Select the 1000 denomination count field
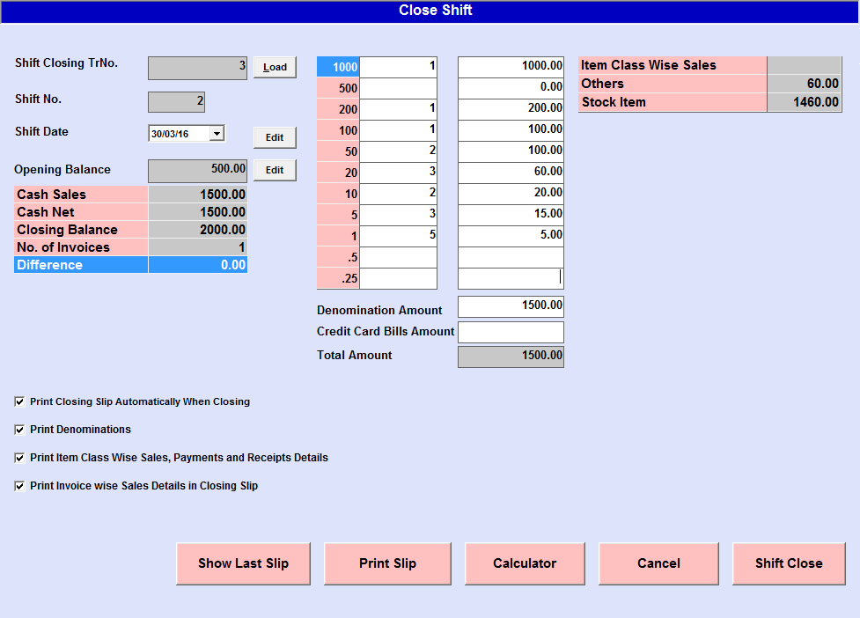860x618 pixels. pos(399,66)
